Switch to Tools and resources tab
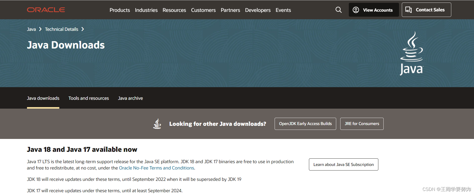This screenshot has width=474, height=194. click(x=89, y=98)
